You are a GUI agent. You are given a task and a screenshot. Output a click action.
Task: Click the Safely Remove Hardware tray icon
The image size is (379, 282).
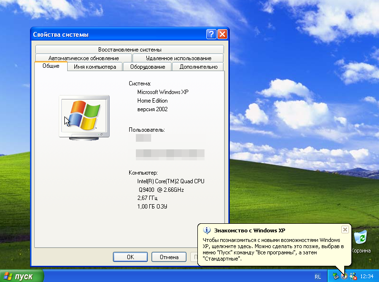(x=336, y=276)
